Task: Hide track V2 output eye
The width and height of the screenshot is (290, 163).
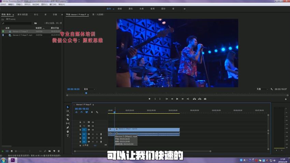Action: (93, 126)
